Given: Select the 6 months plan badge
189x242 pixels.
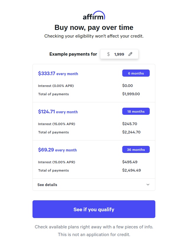Looking at the screenshot, I should click(136, 73).
